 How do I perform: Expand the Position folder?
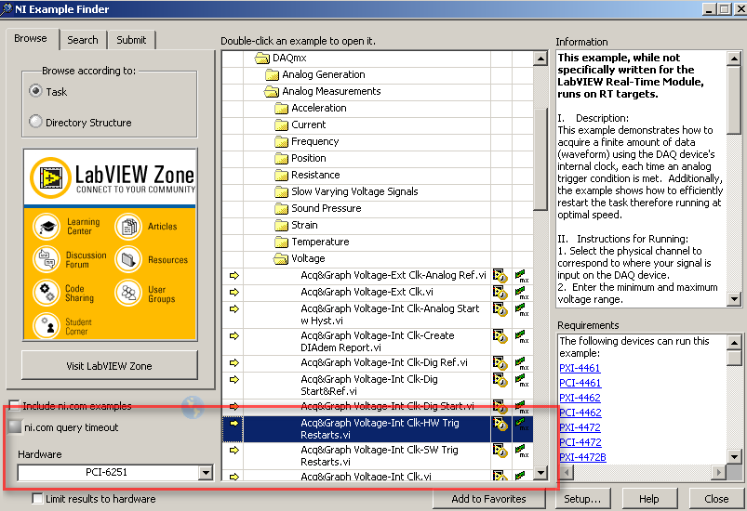pyautogui.click(x=282, y=159)
